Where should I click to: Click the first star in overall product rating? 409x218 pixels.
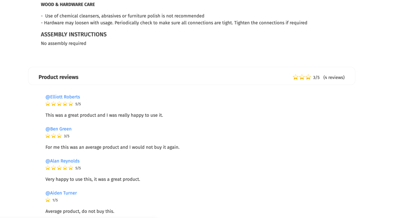pos(296,77)
